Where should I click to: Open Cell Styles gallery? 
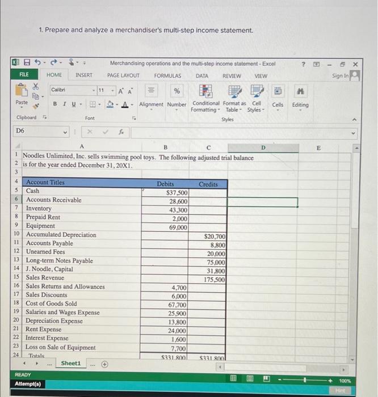coord(256,99)
